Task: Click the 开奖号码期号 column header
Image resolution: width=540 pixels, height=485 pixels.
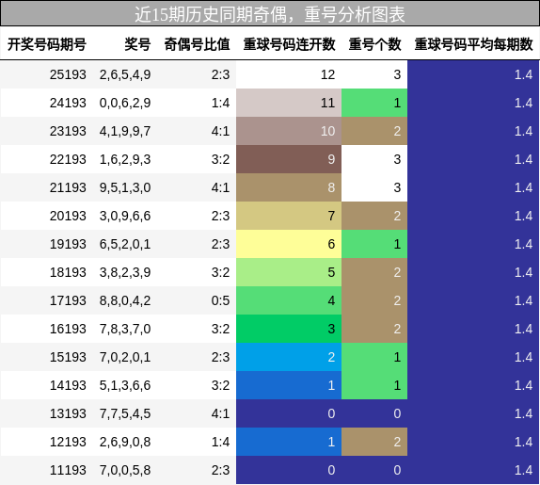Action: pos(47,44)
